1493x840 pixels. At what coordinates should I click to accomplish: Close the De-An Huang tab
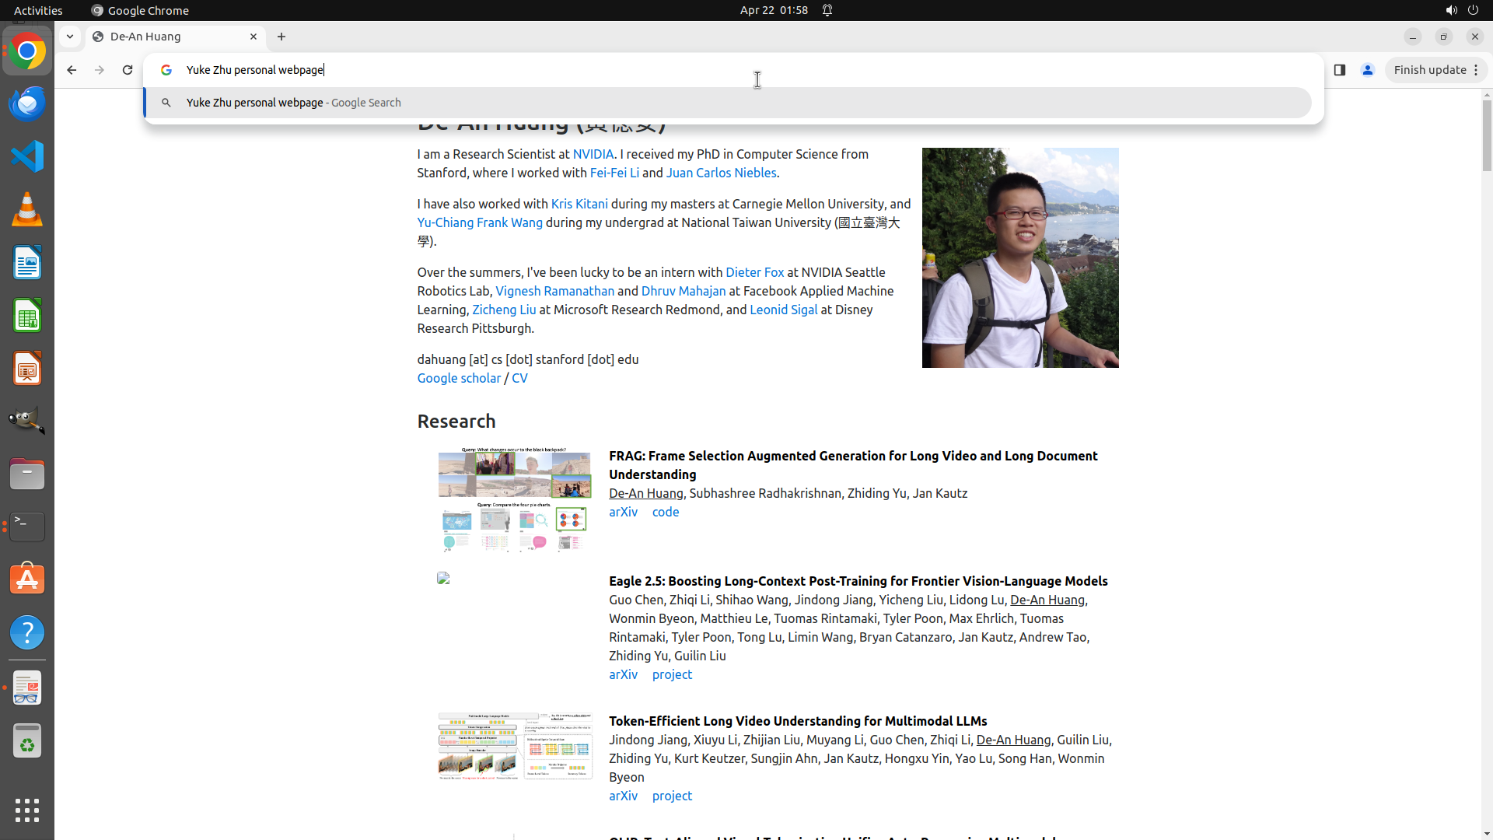pos(253,37)
